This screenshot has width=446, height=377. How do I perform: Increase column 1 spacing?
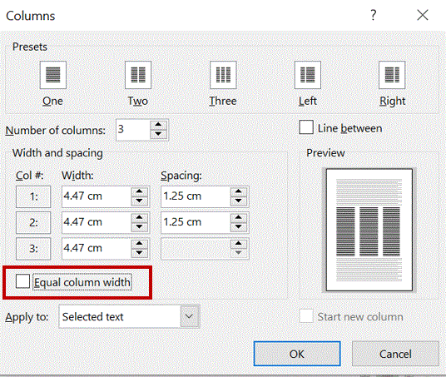(x=238, y=191)
